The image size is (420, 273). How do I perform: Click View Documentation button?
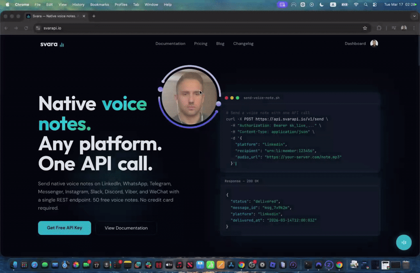(126, 228)
